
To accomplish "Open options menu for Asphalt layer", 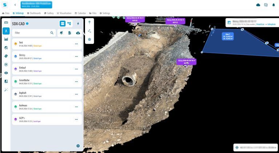I will 77,94.
